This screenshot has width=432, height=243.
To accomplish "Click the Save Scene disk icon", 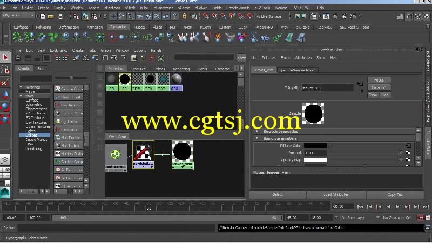I will [60, 16].
